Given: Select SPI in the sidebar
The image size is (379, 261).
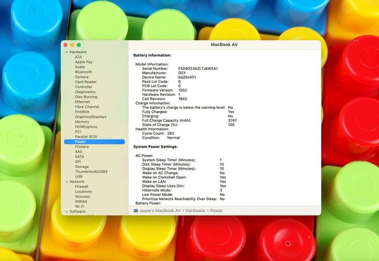Looking at the screenshot, I should (x=78, y=162).
